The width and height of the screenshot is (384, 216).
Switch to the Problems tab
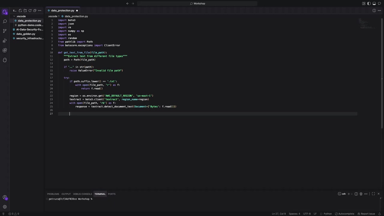(x=53, y=194)
